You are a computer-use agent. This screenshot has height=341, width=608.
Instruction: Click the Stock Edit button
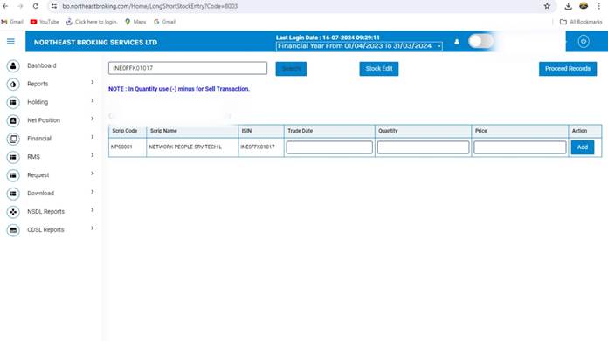[x=379, y=69]
